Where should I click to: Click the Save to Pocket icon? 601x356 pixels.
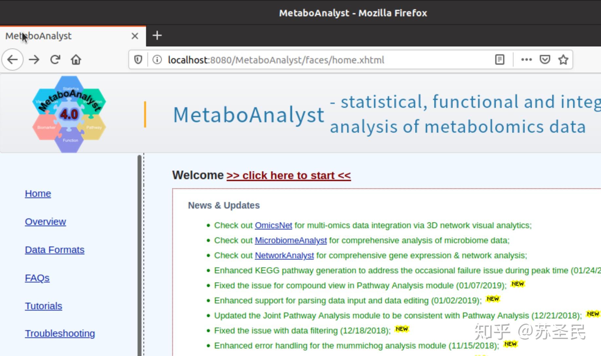545,59
